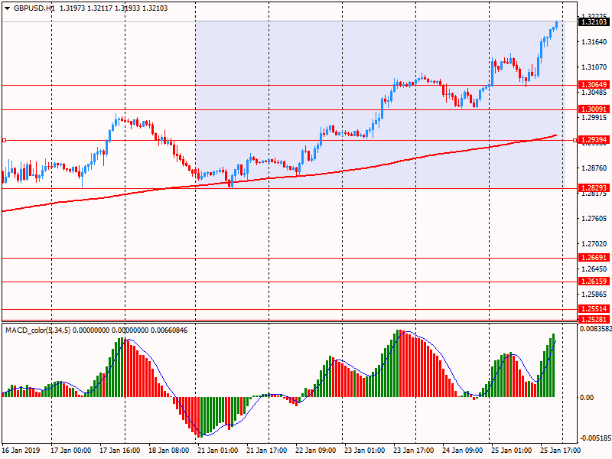Click the MACD_color(5,34,5) indicator label
612x459 pixels.
[x=37, y=330]
